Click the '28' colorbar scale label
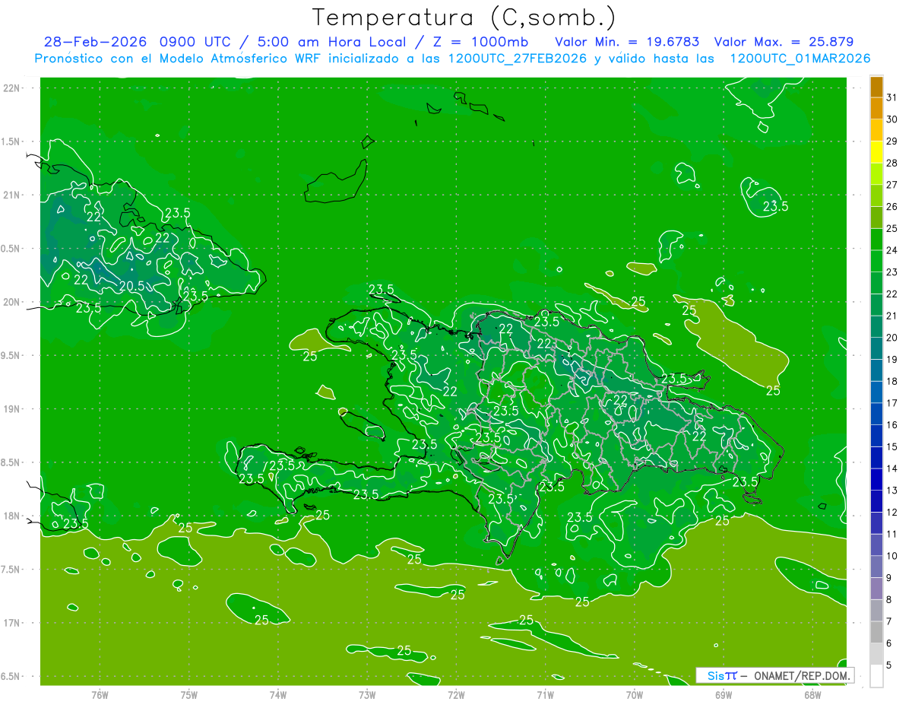912x705 pixels. click(892, 163)
